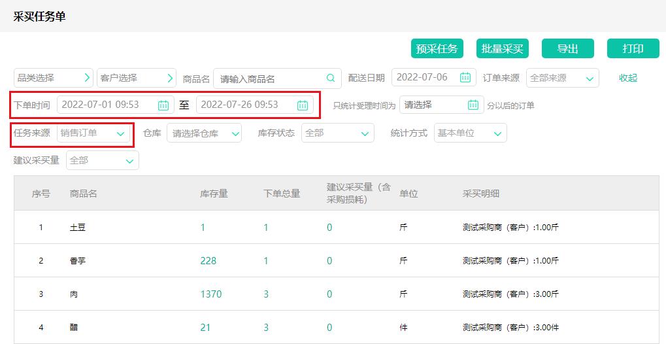This screenshot has height=344, width=666.
Task: Open calendar icon for 配送日期
Action: 465,78
